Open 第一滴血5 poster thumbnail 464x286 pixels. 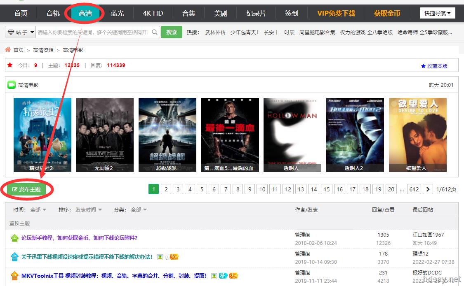[x=230, y=135]
